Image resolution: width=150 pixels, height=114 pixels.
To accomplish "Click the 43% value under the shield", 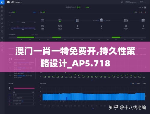I will 60,26.
